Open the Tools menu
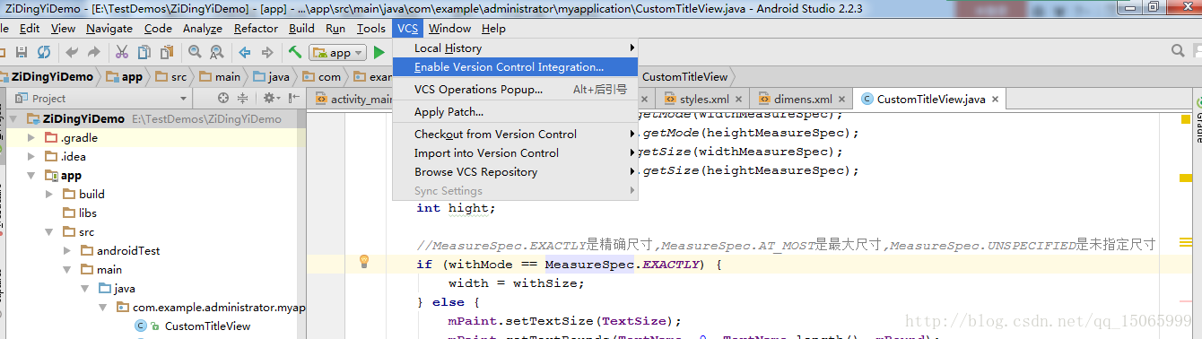This screenshot has width=1202, height=339. pyautogui.click(x=370, y=29)
